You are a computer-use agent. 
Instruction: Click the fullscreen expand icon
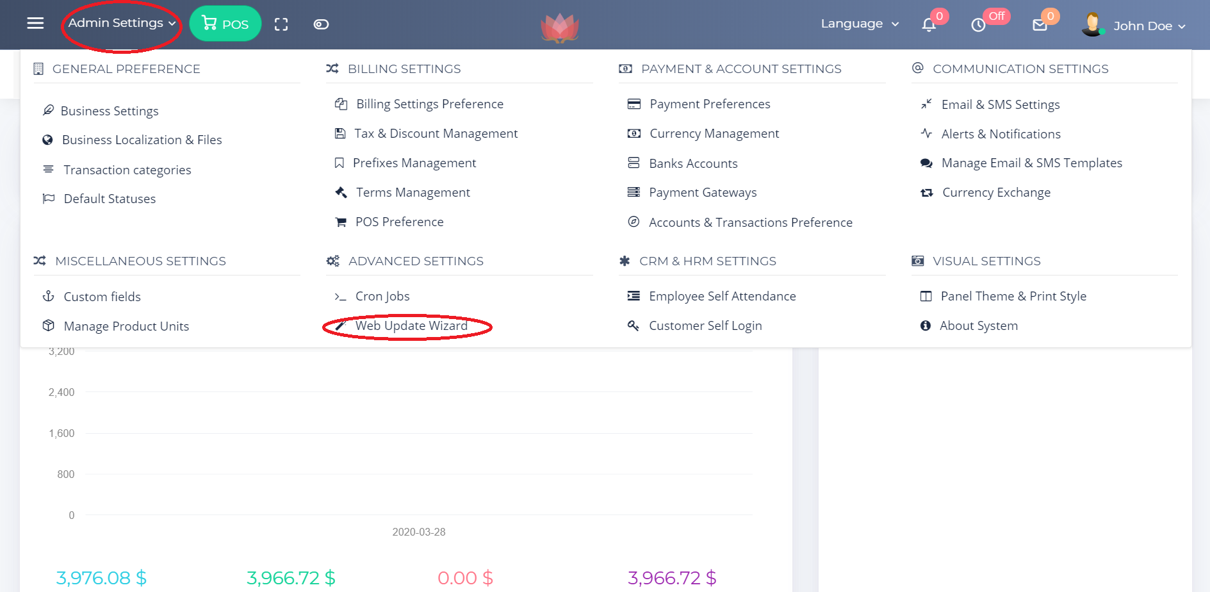281,24
